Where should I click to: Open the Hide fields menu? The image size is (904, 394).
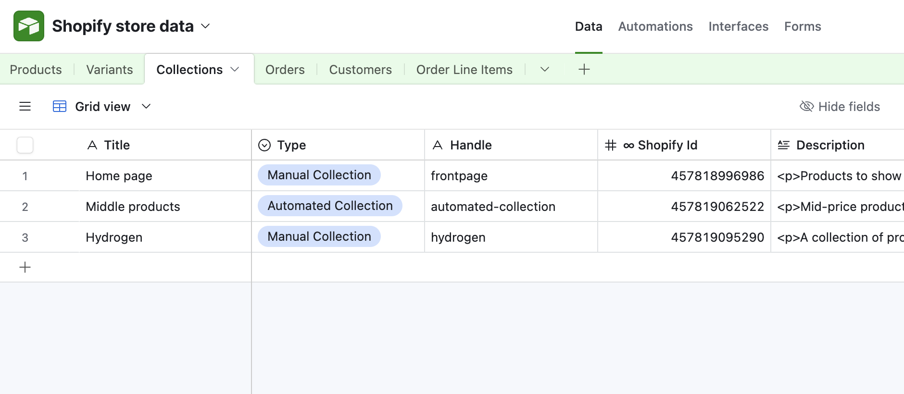point(840,107)
